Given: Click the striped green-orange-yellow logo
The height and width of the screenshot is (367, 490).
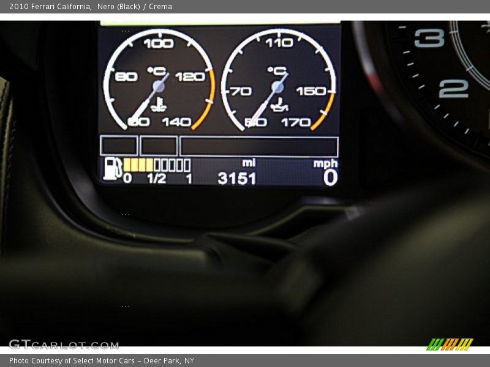Looking at the screenshot, I should click(x=450, y=344).
